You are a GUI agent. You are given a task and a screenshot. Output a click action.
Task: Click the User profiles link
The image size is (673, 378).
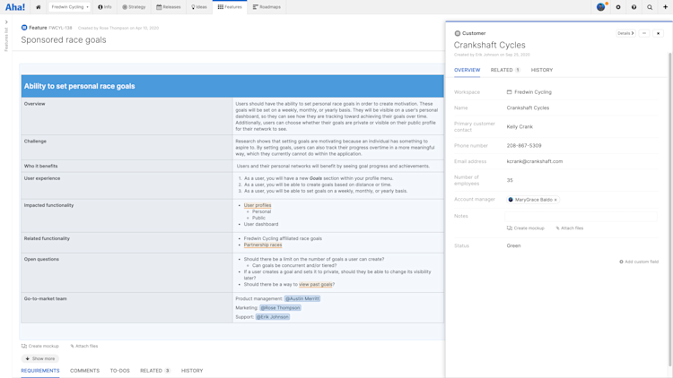(x=258, y=205)
